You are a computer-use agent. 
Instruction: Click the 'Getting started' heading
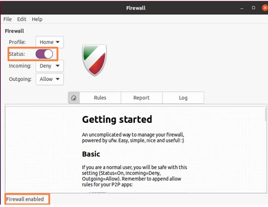[x=117, y=119]
